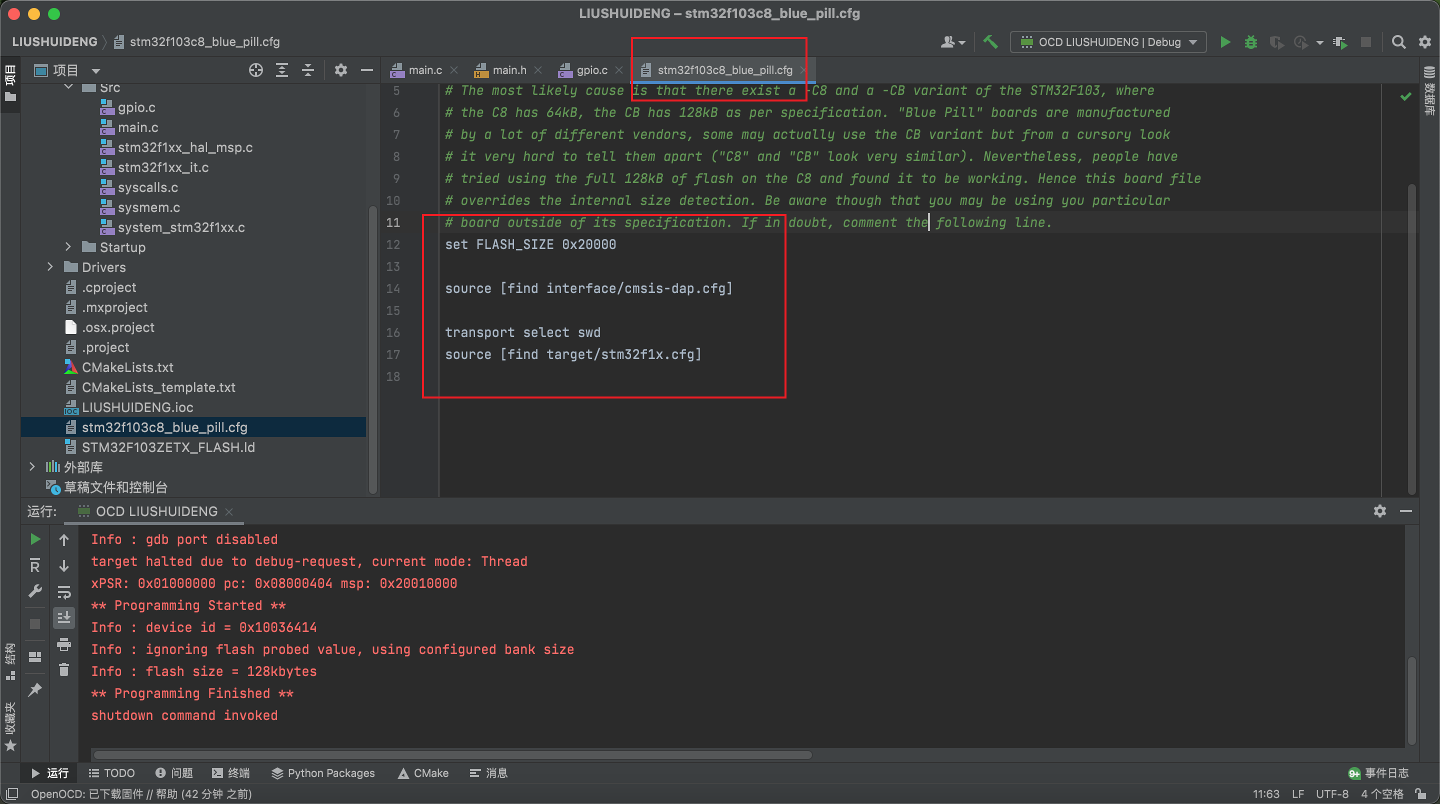
Task: Click the trash icon to clear run output
Action: 64,669
